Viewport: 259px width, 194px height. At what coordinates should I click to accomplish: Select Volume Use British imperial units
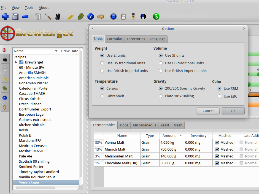[x=161, y=71]
